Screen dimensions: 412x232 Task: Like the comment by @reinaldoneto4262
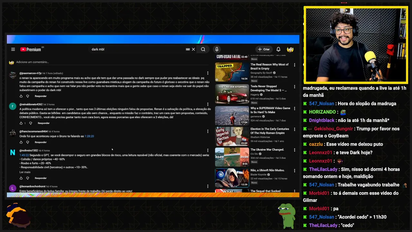pyautogui.click(x=21, y=123)
